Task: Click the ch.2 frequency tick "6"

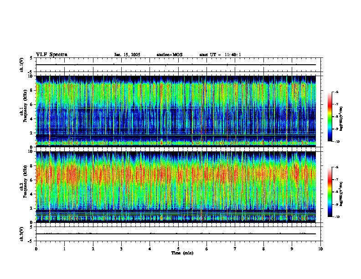Action: pyautogui.click(x=31, y=180)
